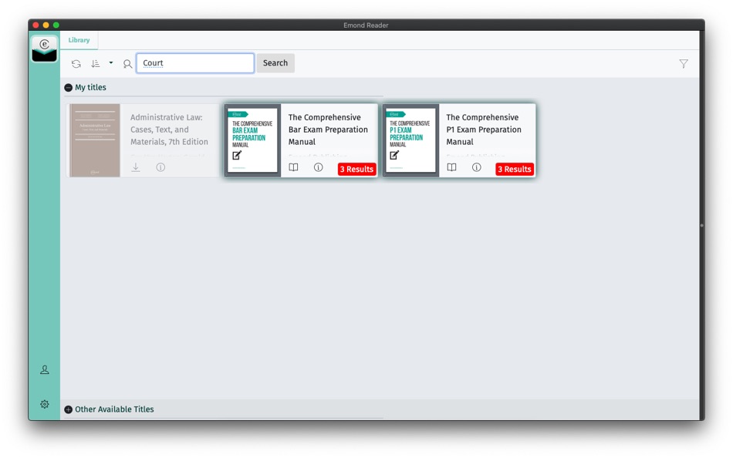Open the Library tab
Viewport: 733px width, 458px height.
click(x=79, y=40)
